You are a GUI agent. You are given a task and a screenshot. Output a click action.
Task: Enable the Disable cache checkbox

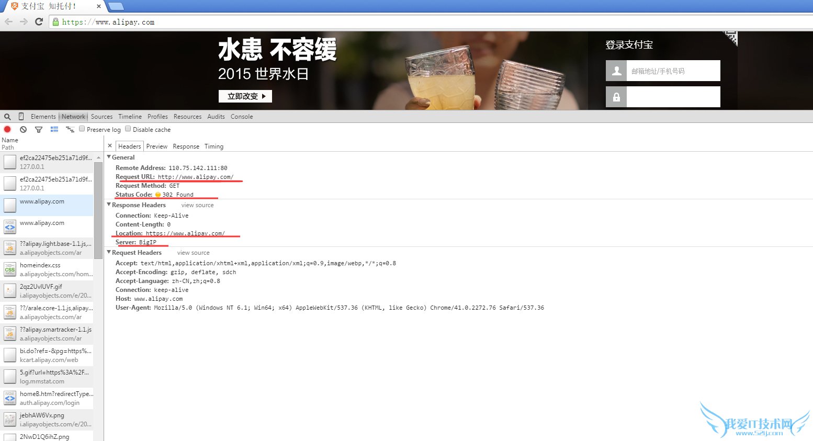(x=128, y=129)
